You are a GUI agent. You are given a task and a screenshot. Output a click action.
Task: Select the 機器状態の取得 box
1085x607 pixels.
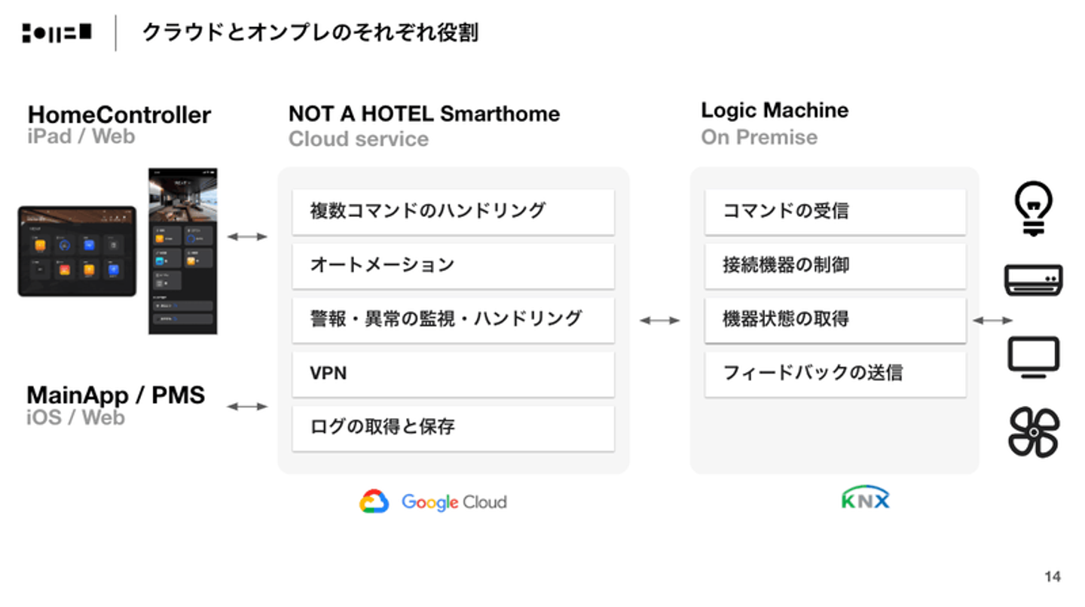point(835,319)
